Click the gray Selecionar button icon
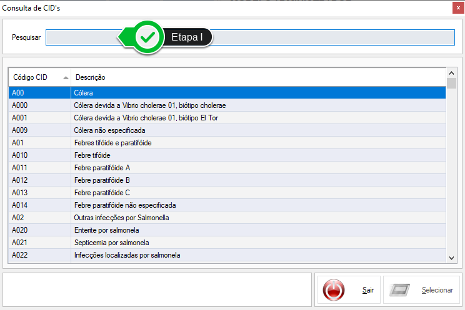Viewport: 465px width, 310px height. (x=399, y=290)
